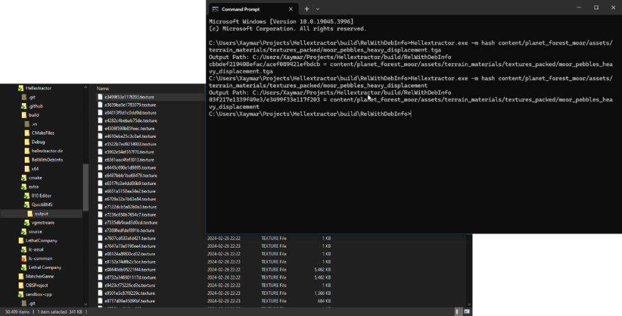This screenshot has height=316, width=622.
Task: Maximize the Command Prompt window
Action: [x=596, y=7]
